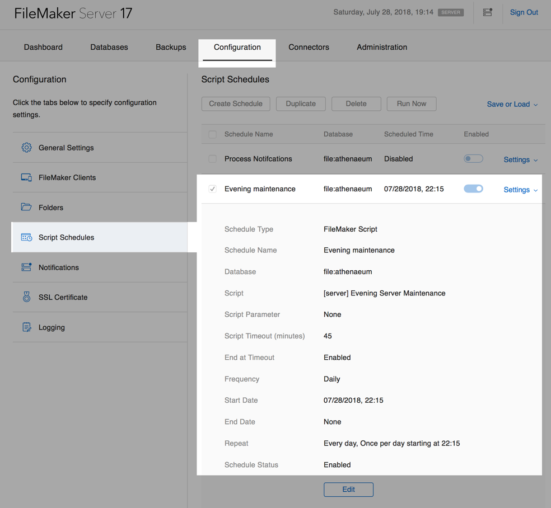551x508 pixels.
Task: Click the server status icon in header
Action: (x=487, y=12)
